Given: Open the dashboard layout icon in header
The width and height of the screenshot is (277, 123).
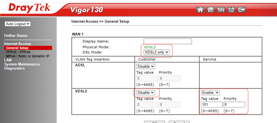Looking at the screenshot, I should 211,10.
